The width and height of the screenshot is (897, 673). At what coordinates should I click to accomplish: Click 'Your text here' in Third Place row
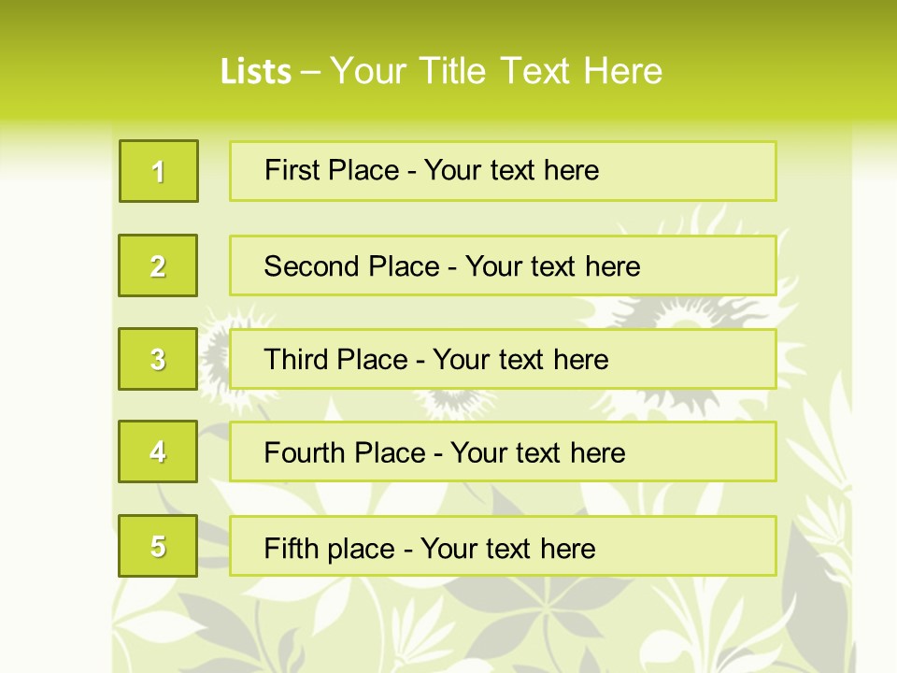click(x=520, y=360)
